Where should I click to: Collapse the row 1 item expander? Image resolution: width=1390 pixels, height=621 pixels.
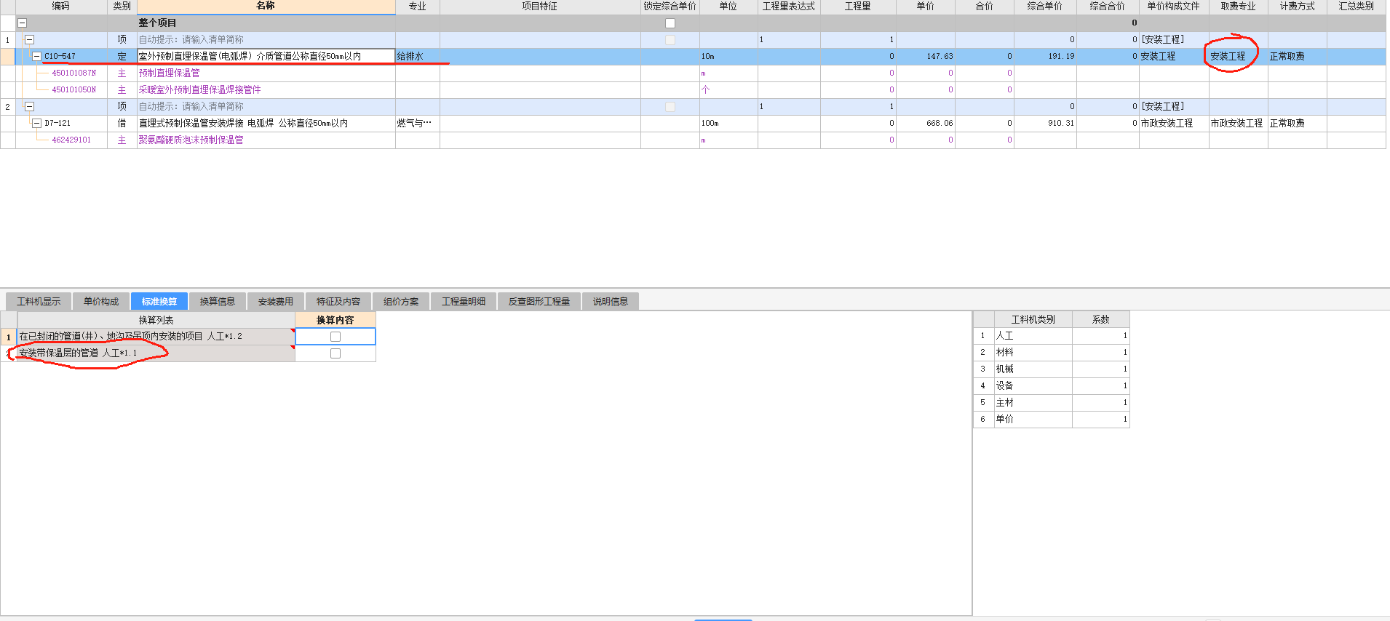pyautogui.click(x=30, y=40)
